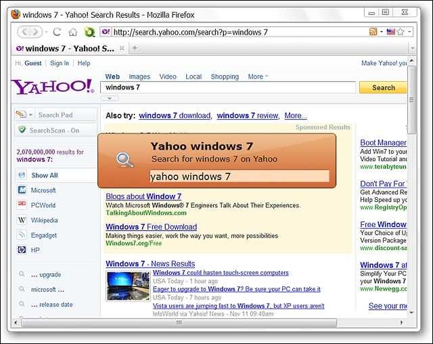Click the green circular toolbar icon
The width and height of the screenshot is (433, 344).
(x=89, y=33)
